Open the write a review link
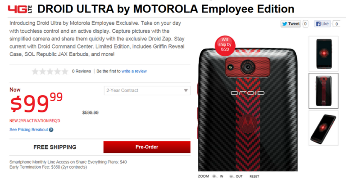The height and width of the screenshot is (183, 346). 134,71
